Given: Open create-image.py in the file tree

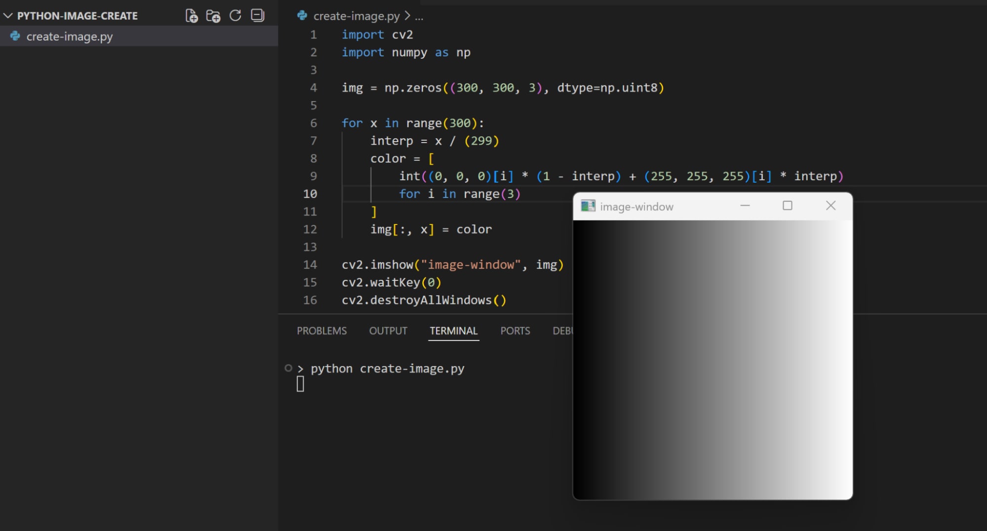Looking at the screenshot, I should (70, 37).
